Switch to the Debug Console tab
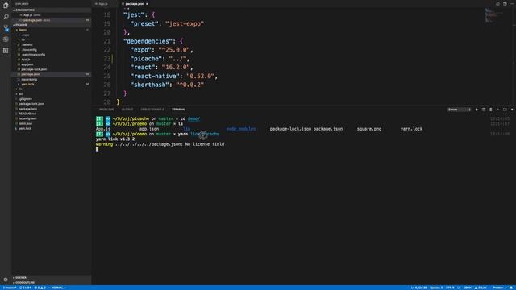 click(x=152, y=110)
